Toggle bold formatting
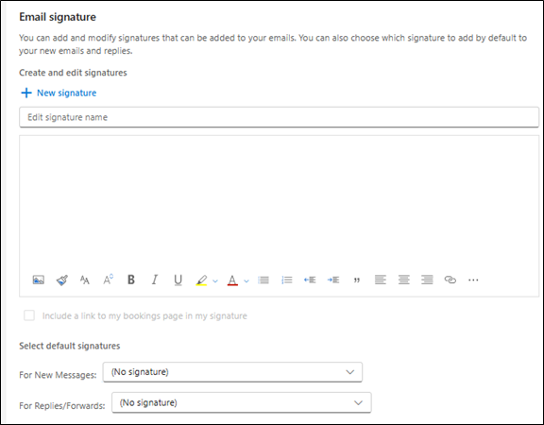The image size is (544, 425). coord(131,280)
